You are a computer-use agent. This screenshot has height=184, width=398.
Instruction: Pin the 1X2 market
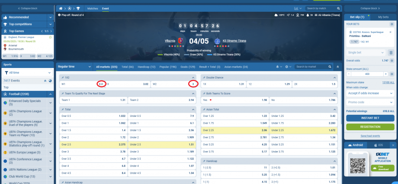coord(62,77)
